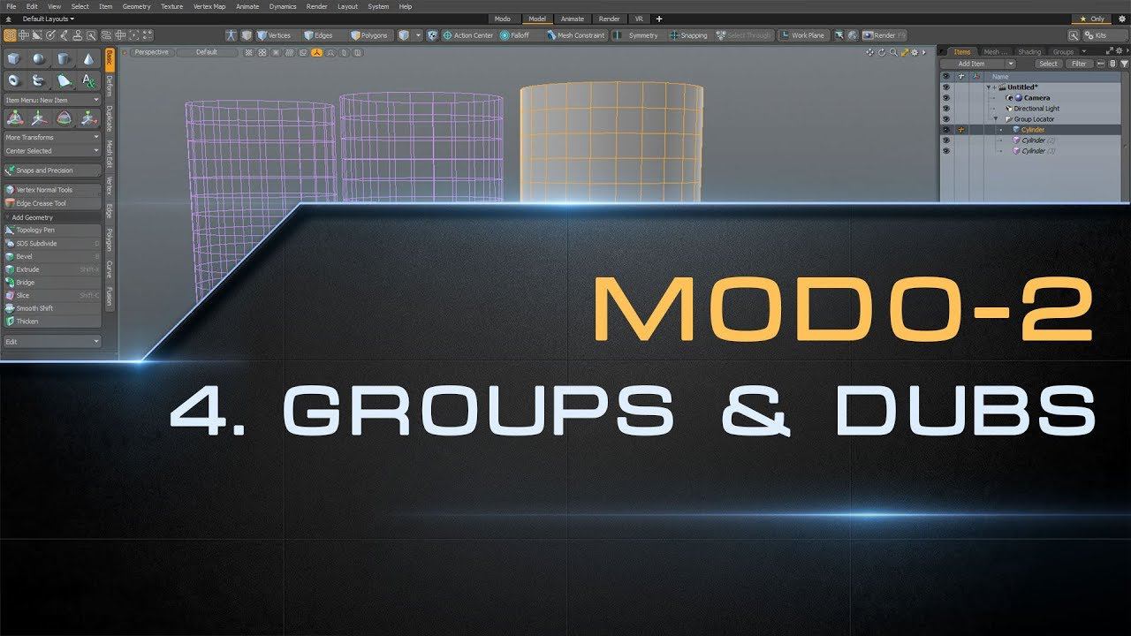Activate the Slice tool
This screenshot has width=1131, height=636.
[52, 295]
